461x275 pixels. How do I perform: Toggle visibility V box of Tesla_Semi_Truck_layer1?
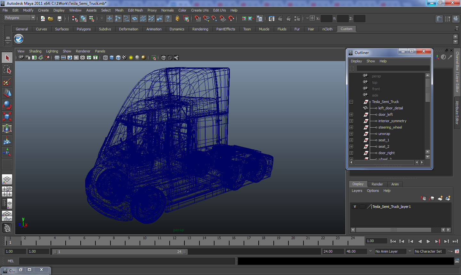(x=355, y=207)
